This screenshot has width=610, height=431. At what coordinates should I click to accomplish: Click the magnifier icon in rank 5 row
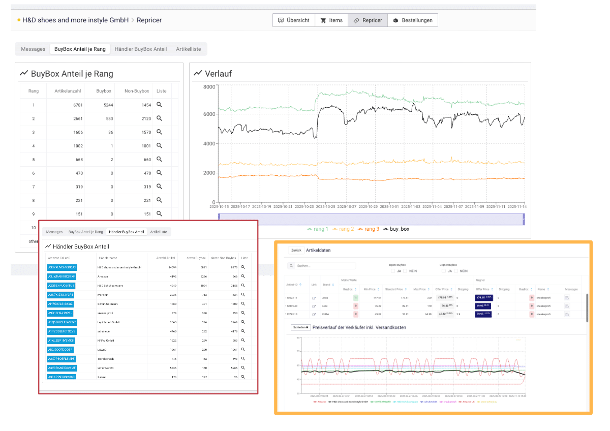(x=159, y=160)
